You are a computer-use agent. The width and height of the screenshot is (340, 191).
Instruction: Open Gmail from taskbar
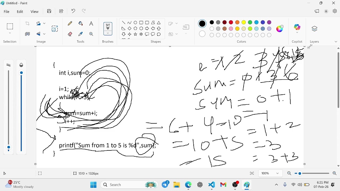(x=224, y=185)
